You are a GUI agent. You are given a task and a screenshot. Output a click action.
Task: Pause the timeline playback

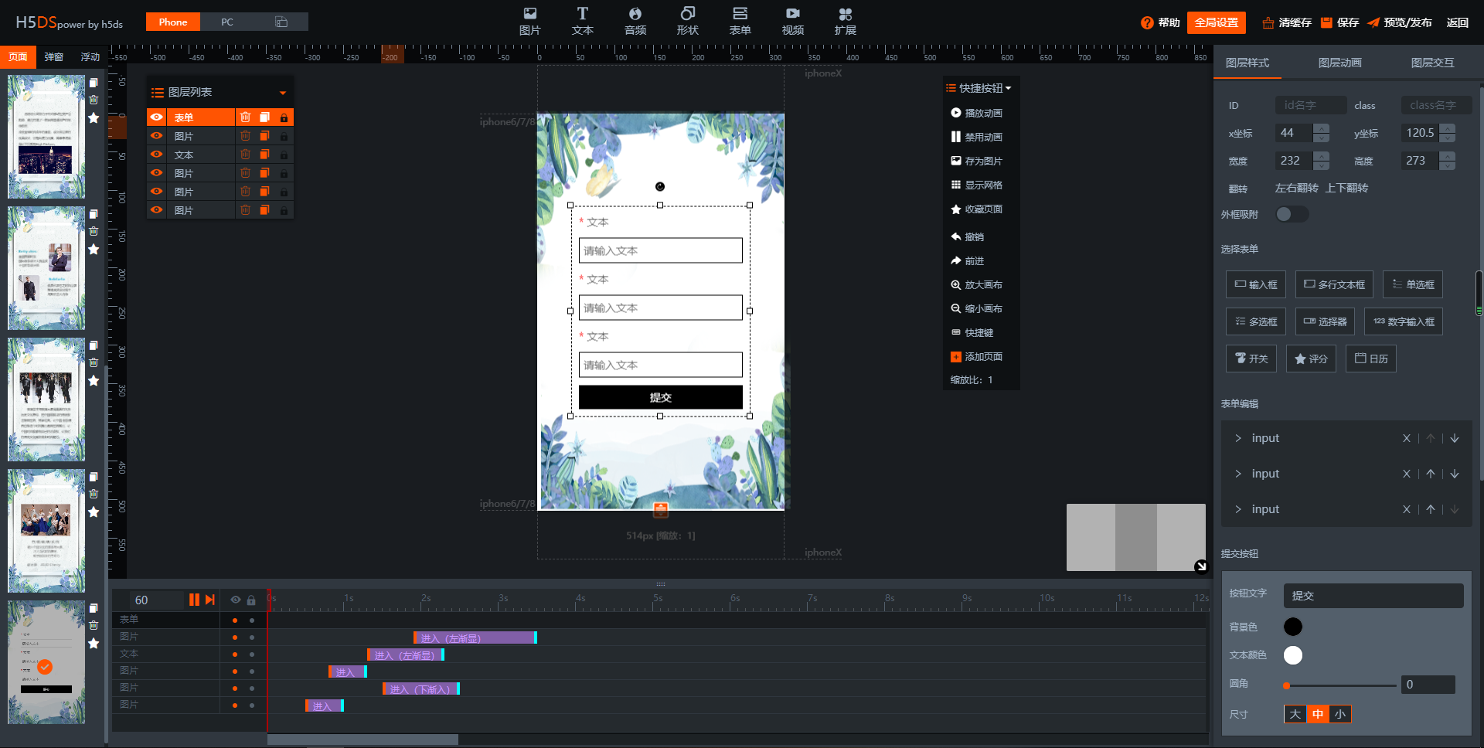(x=194, y=600)
